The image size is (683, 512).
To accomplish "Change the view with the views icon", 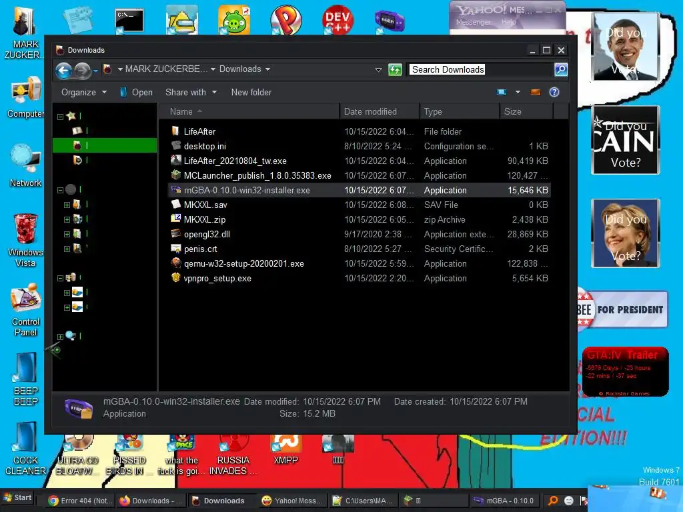I will (502, 92).
